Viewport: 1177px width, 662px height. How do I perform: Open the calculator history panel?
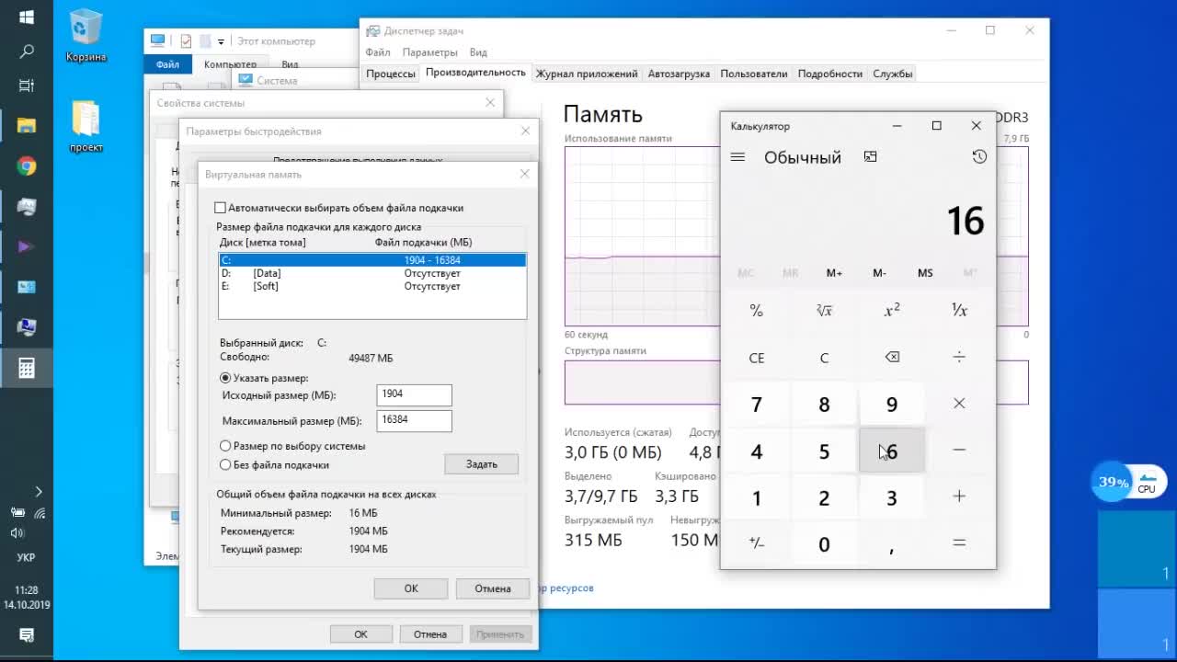pyautogui.click(x=979, y=157)
